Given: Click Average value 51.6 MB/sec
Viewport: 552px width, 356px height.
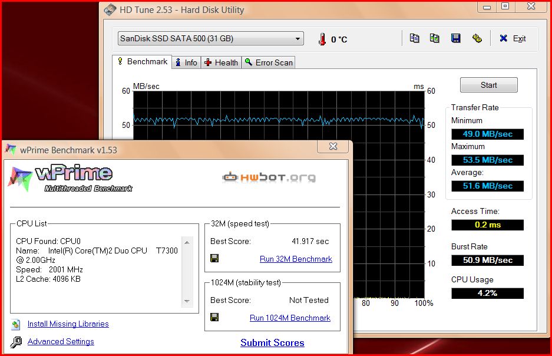Looking at the screenshot, I should tap(488, 186).
